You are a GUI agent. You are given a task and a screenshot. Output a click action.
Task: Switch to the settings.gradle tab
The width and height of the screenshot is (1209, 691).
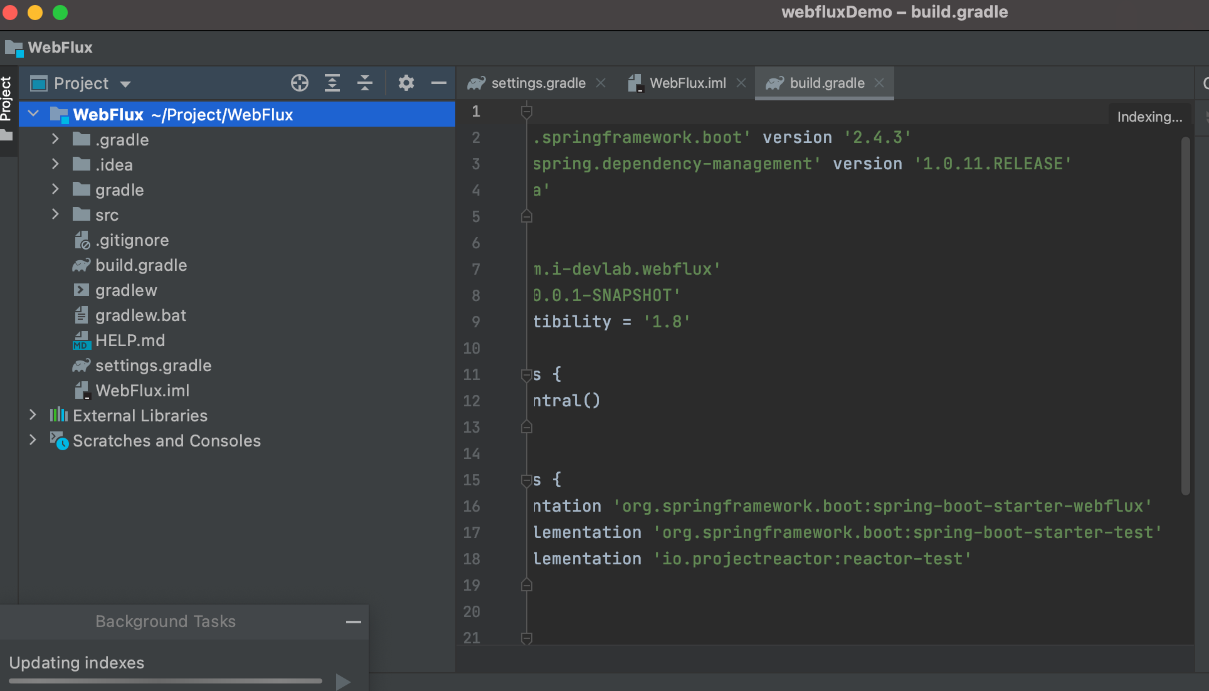537,83
